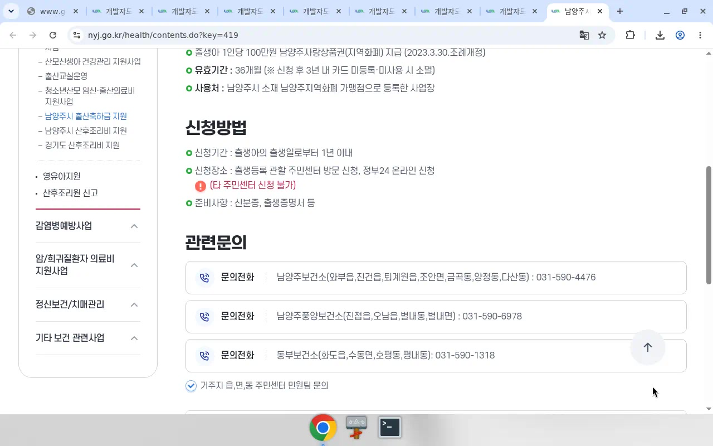Switch to the www.g tab
Screen dimensions: 713x446
[x=52, y=11]
